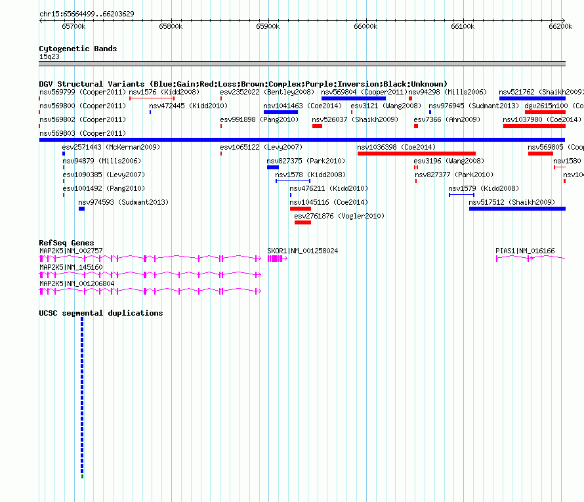Open nsv476211 (Kidd2010) variant label
The height and width of the screenshot is (502, 584).
(x=329, y=188)
